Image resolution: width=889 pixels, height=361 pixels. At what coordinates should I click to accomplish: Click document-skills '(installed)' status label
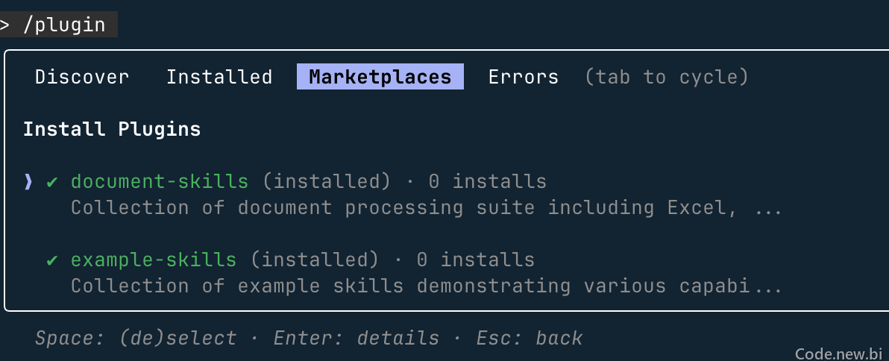(x=326, y=181)
